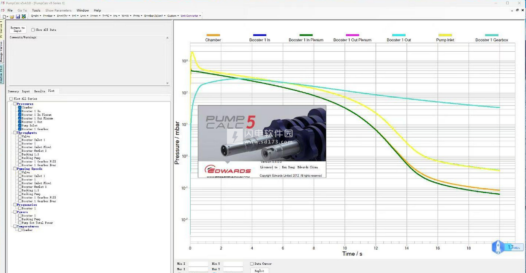Image resolution: width=526 pixels, height=273 pixels.
Task: Open the Unit Converter dropdown
Action: click(x=191, y=16)
